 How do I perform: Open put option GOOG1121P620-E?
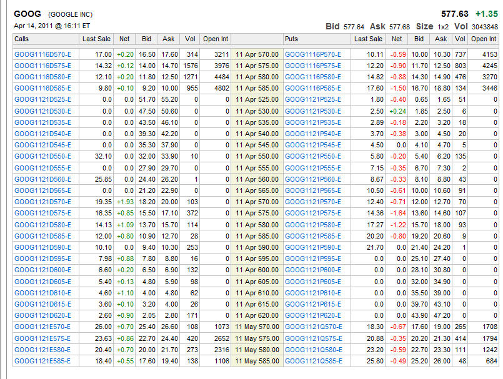[313, 315]
